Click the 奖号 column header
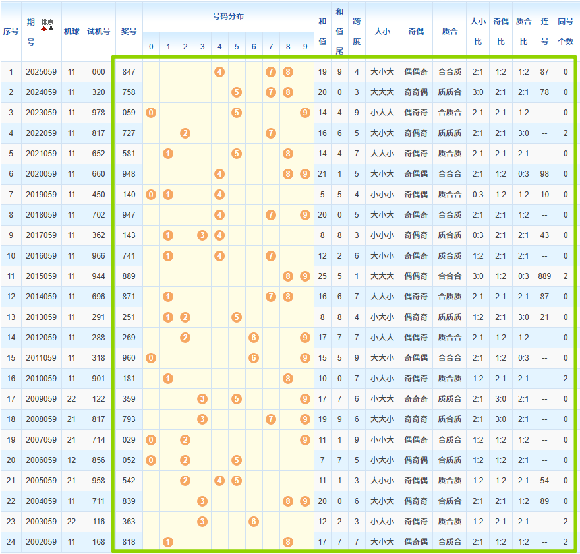 click(129, 31)
